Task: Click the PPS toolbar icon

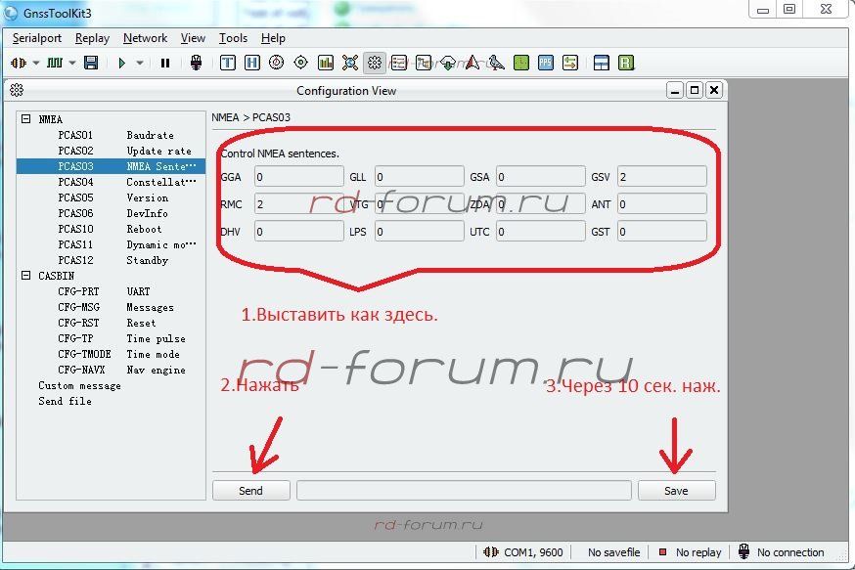Action: [546, 63]
